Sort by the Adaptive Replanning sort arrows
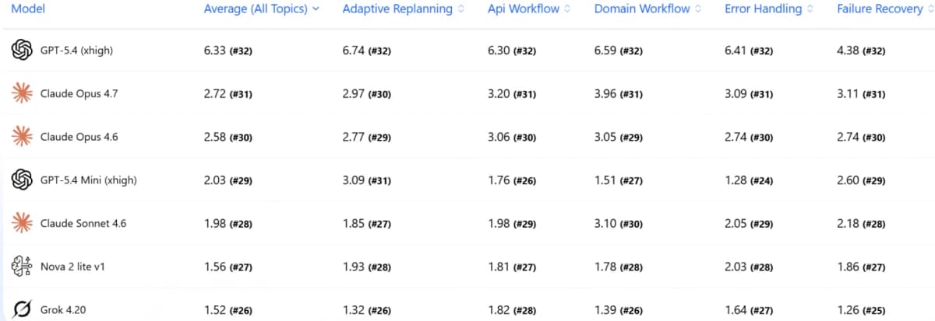The width and height of the screenshot is (935, 321). coord(460,9)
